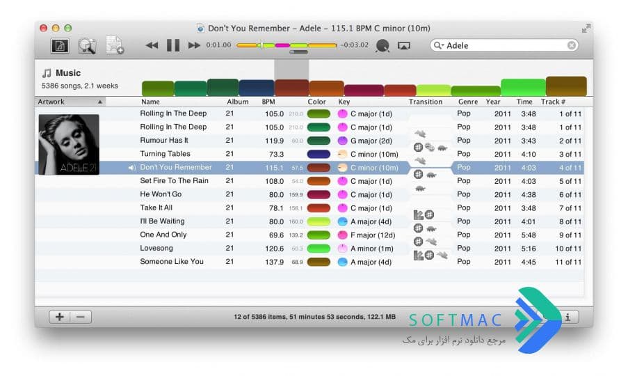This screenshot has height=376, width=628.
Task: Click the transition icons in Lovesong row
Action: coord(425,242)
